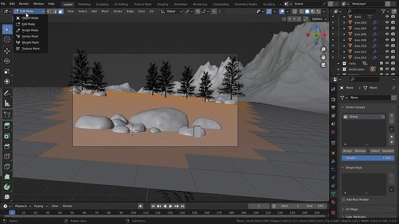
Task: Select the Rotate tool
Action: pos(7,61)
